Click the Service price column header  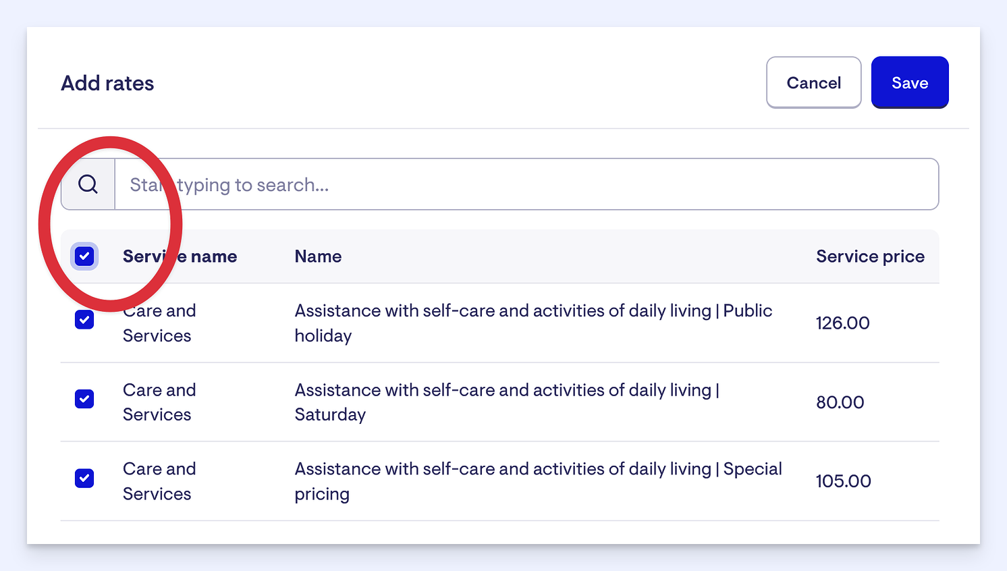pos(870,256)
